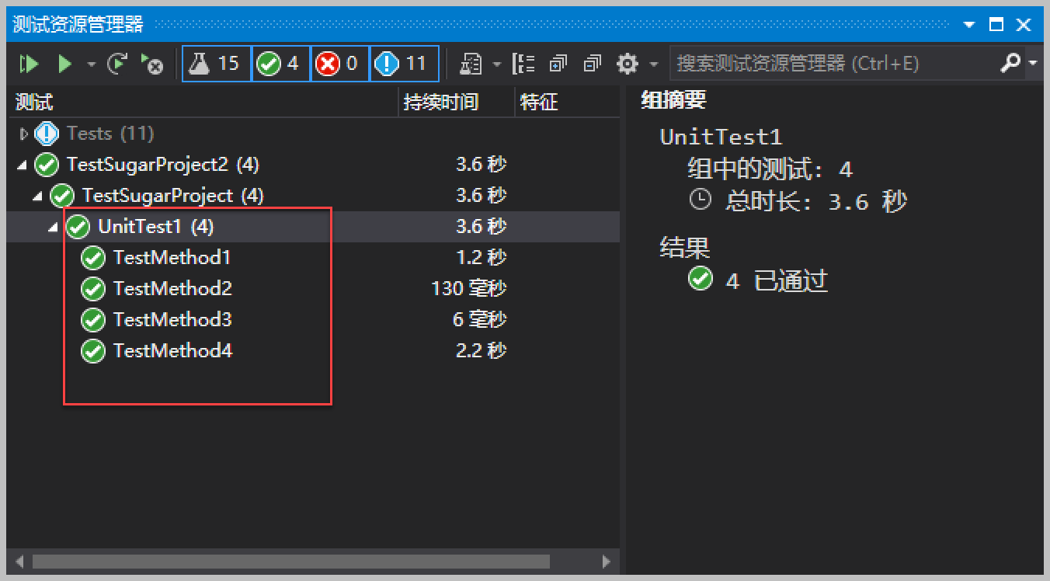The height and width of the screenshot is (581, 1050).
Task: Click the scrollbar left arrow
Action: click(19, 561)
